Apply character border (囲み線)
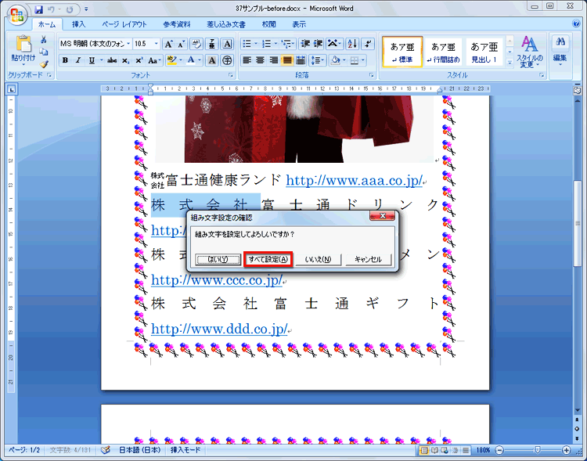Viewport: 587px width, 461px height. (227, 44)
